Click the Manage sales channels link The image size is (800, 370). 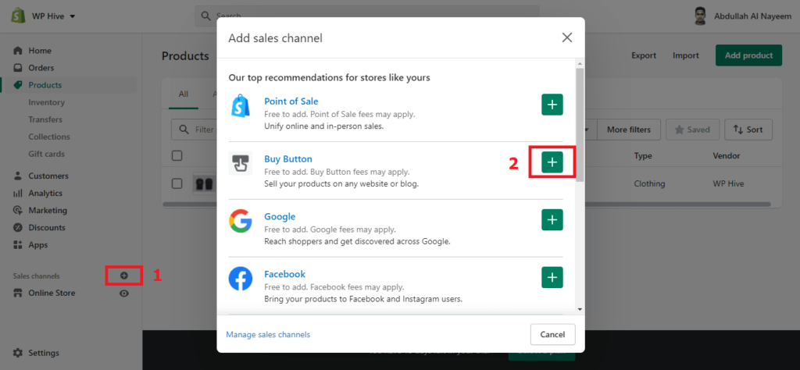pyautogui.click(x=268, y=335)
